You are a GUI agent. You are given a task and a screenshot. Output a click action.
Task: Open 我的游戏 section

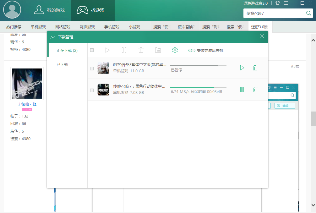(x=50, y=10)
